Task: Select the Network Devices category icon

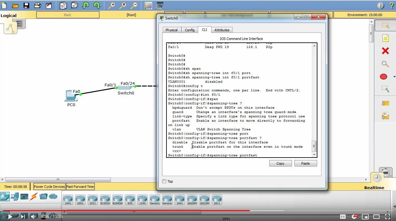Action: tap(5, 196)
